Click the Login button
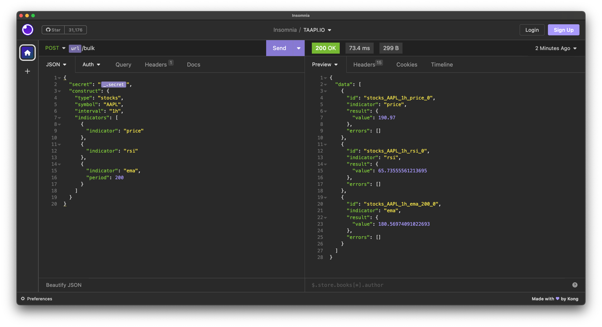This screenshot has height=327, width=602. [531, 29]
